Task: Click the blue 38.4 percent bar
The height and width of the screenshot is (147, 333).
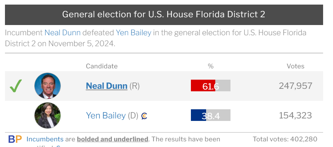Action: tap(198, 115)
